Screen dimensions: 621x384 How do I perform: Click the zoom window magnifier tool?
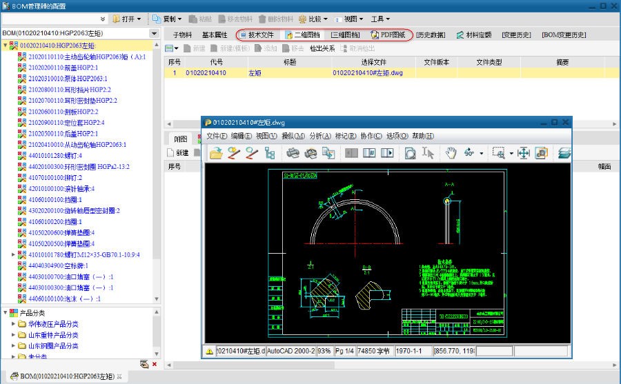[498, 154]
